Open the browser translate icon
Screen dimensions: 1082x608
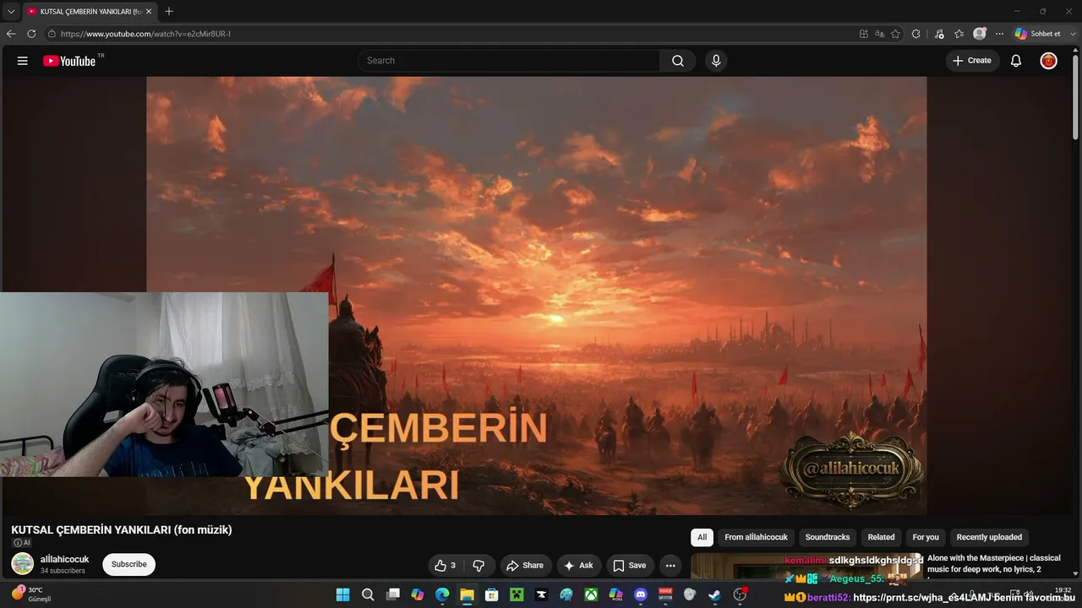(879, 34)
